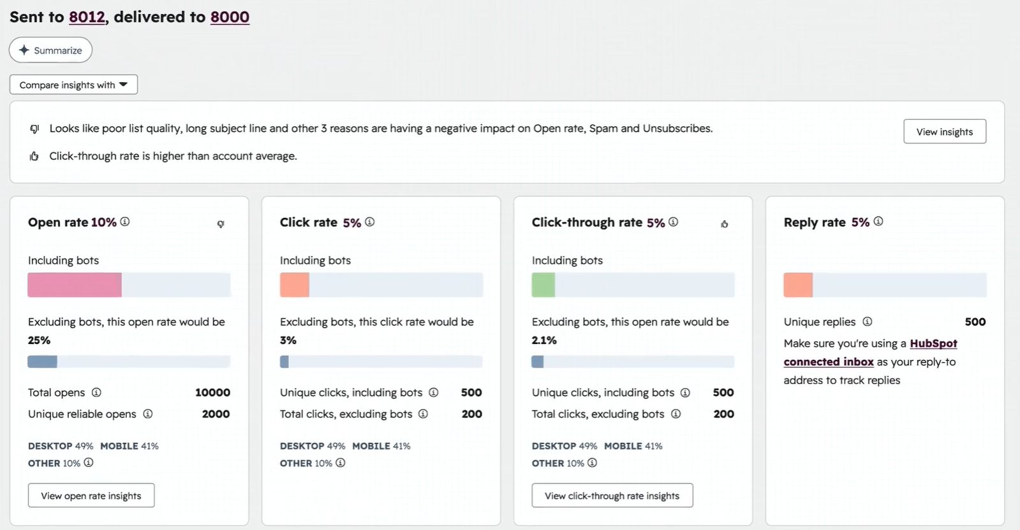Click the thumbs-down icon in Open rate card
1020x530 pixels.
coord(221,224)
